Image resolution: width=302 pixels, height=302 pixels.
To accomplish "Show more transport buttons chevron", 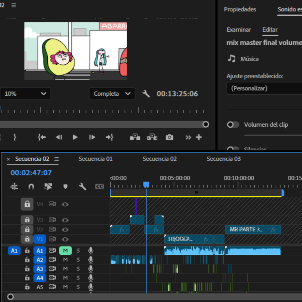I will click(188, 137).
